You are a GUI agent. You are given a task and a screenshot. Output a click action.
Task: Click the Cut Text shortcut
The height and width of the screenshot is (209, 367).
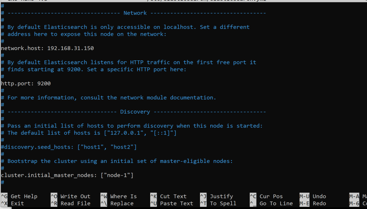tap(173, 196)
